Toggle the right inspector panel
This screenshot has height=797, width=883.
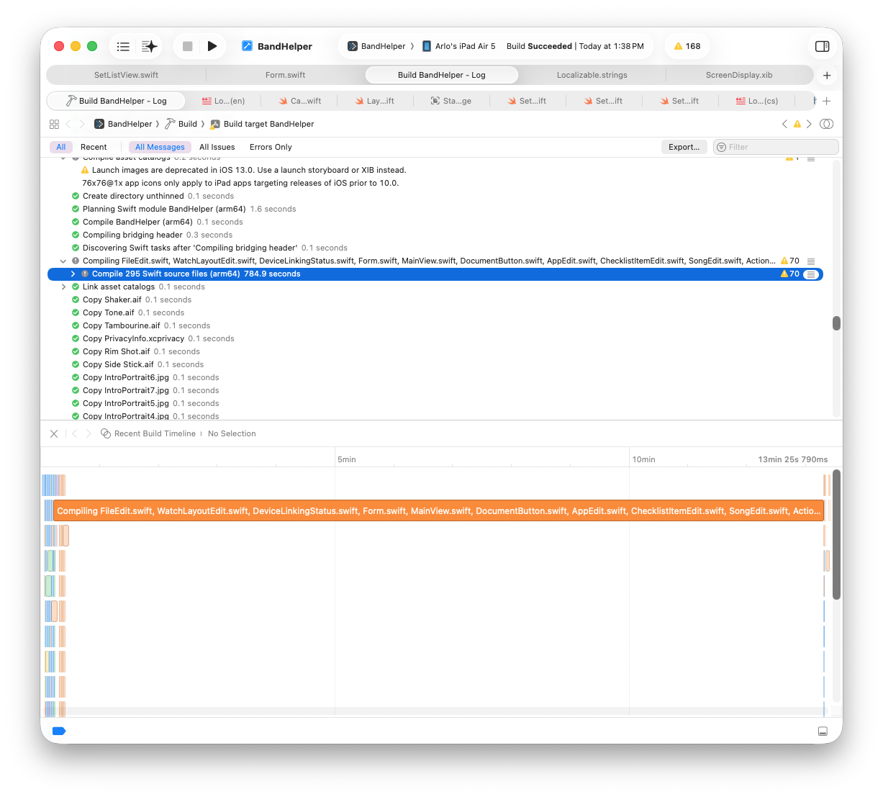click(x=822, y=46)
